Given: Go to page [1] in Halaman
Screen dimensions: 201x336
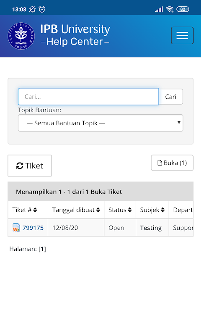Looking at the screenshot, I should (42, 249).
